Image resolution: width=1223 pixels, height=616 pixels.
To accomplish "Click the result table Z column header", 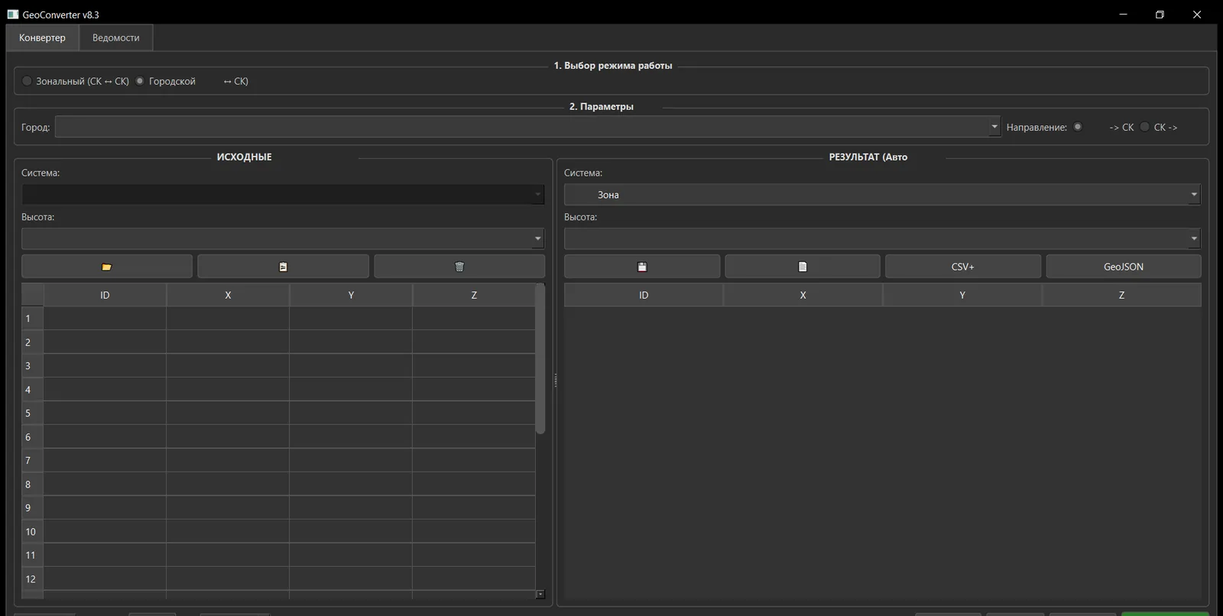I will (1121, 295).
